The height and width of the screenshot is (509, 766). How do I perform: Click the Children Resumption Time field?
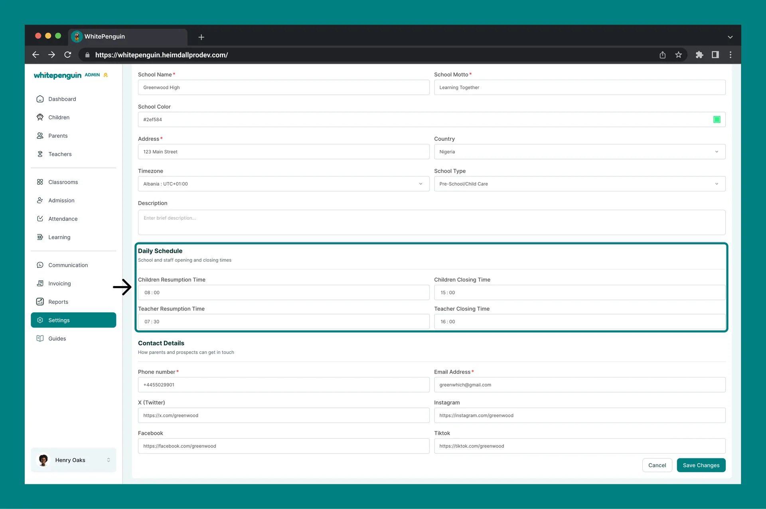(x=284, y=292)
